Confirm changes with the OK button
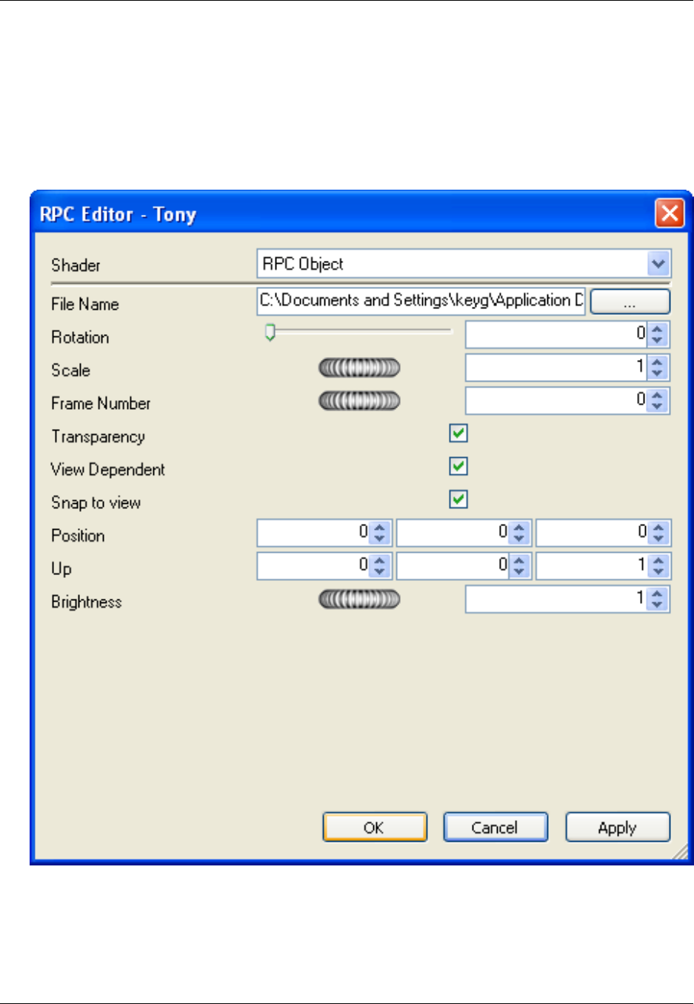The height and width of the screenshot is (1004, 694). 375,827
